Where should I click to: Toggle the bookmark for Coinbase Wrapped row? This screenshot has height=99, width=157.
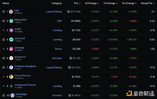click(x=3, y=67)
